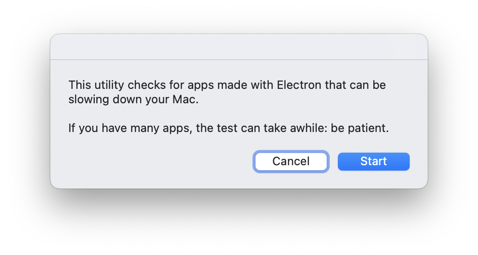The height and width of the screenshot is (255, 478).
Task: Click the word "Electron" in the message
Action: point(298,85)
